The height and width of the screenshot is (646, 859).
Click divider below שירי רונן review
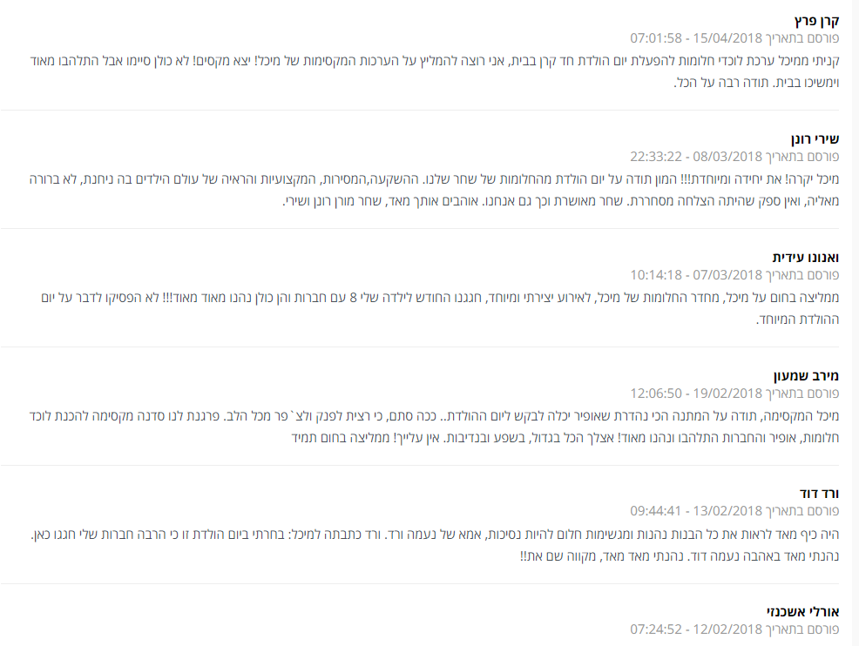tap(420, 228)
